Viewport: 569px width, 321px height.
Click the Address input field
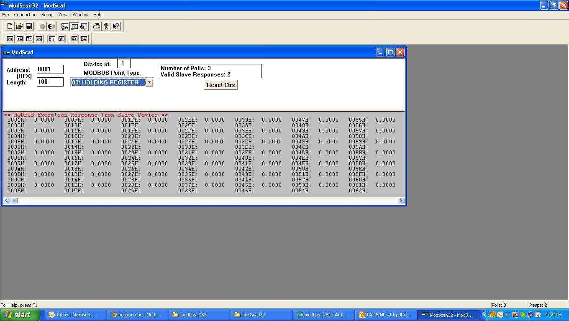[50, 69]
